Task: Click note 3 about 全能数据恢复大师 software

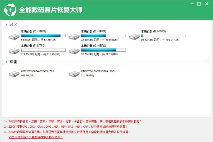Action: click(x=67, y=132)
